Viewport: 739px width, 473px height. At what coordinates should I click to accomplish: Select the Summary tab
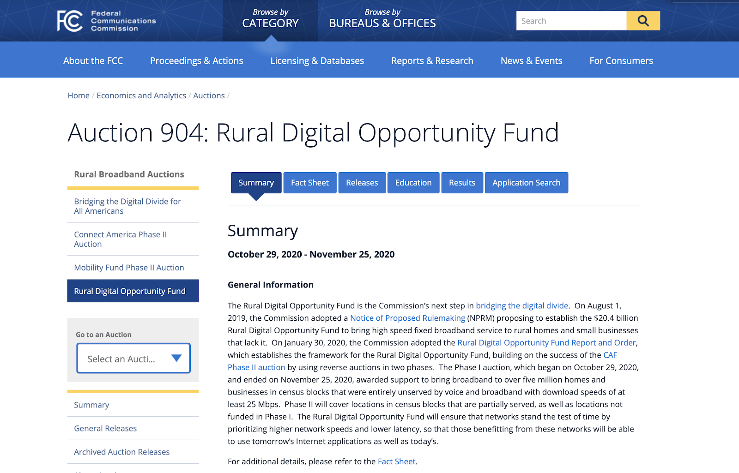coord(256,183)
